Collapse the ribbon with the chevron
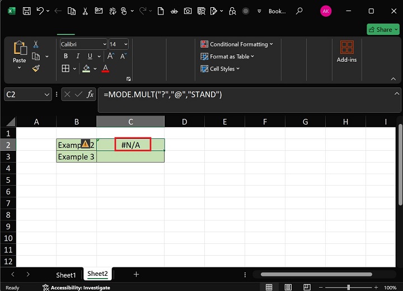Image resolution: width=403 pixels, height=291 pixels. click(x=393, y=79)
